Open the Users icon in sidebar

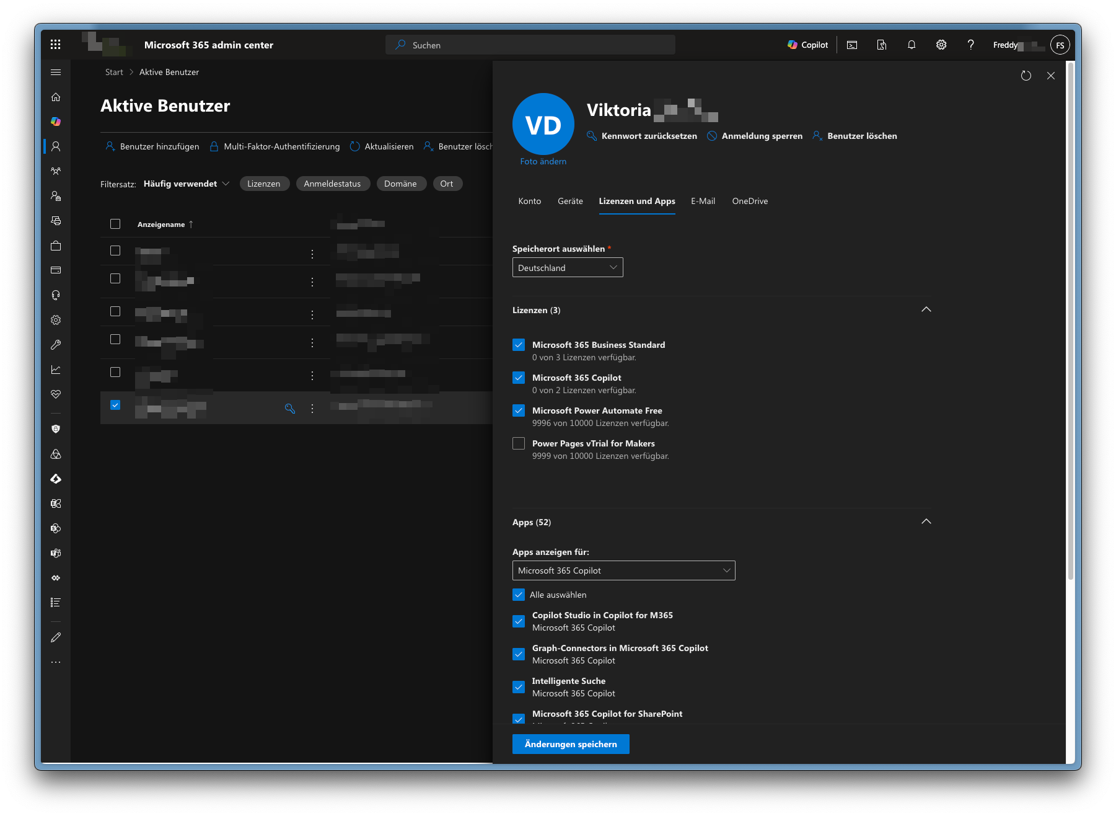(x=56, y=146)
